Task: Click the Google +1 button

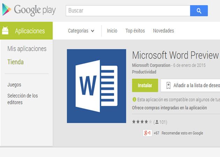Action: click(x=147, y=133)
